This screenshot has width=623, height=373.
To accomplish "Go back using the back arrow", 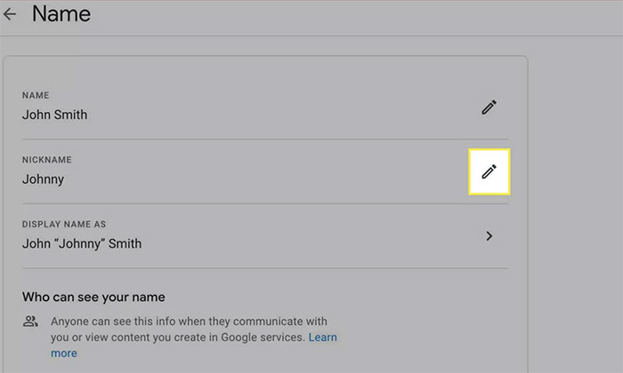I will [10, 15].
